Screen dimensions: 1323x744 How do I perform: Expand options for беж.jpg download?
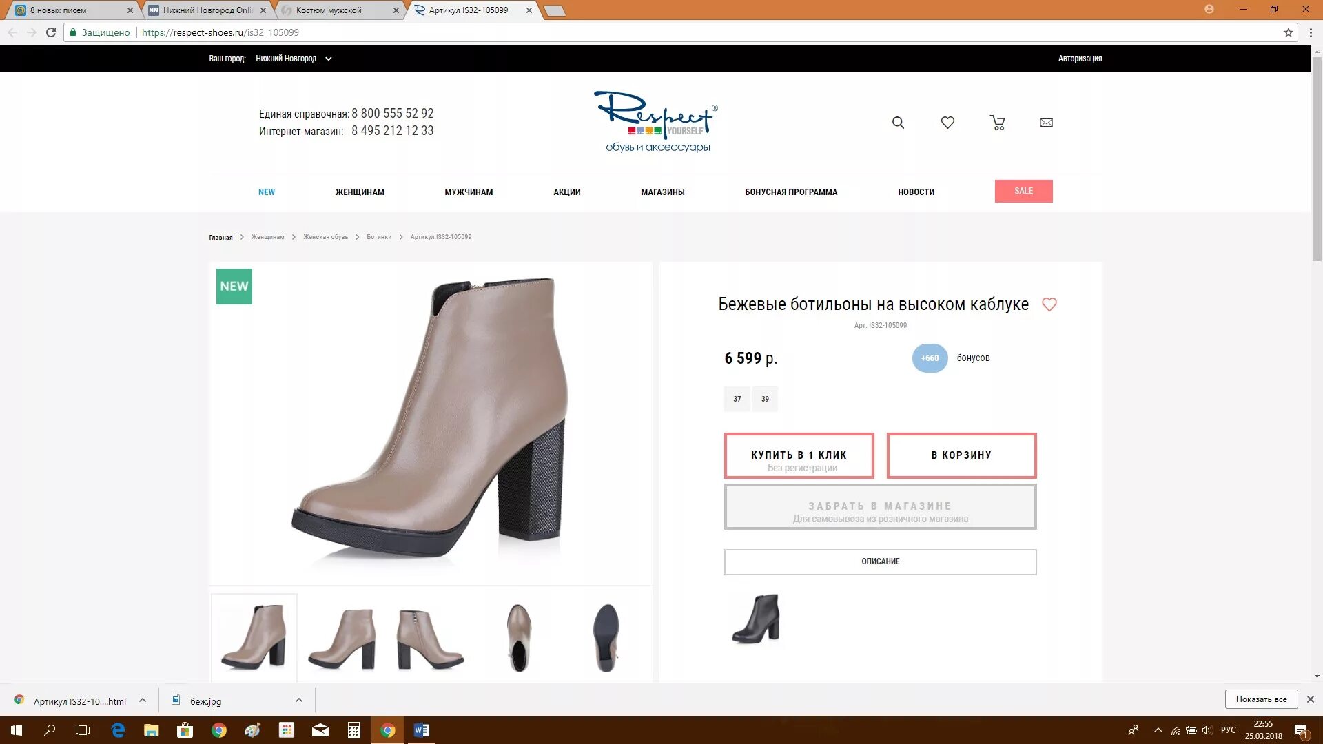click(x=298, y=701)
